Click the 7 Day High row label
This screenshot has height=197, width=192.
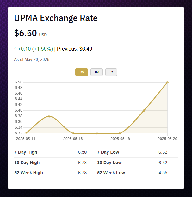26,152
